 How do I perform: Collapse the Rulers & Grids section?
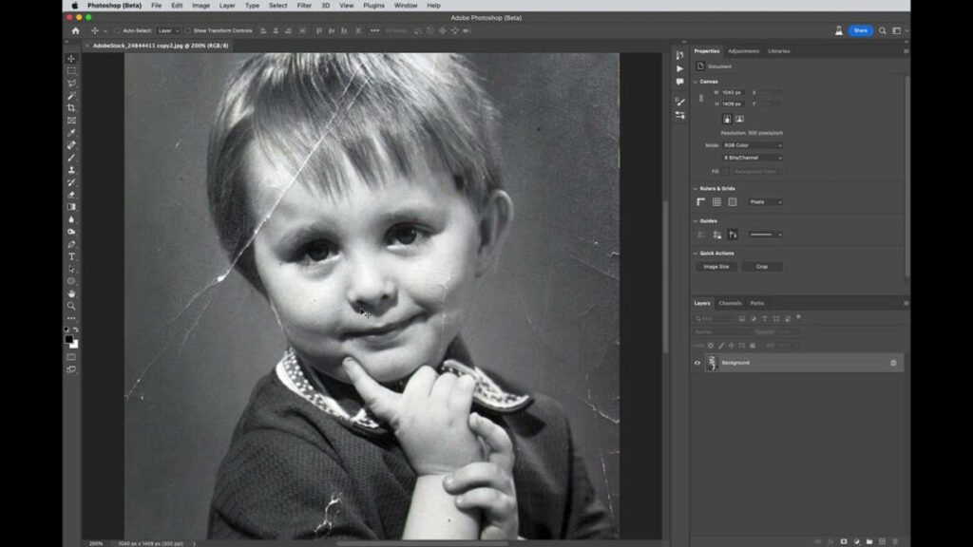696,189
